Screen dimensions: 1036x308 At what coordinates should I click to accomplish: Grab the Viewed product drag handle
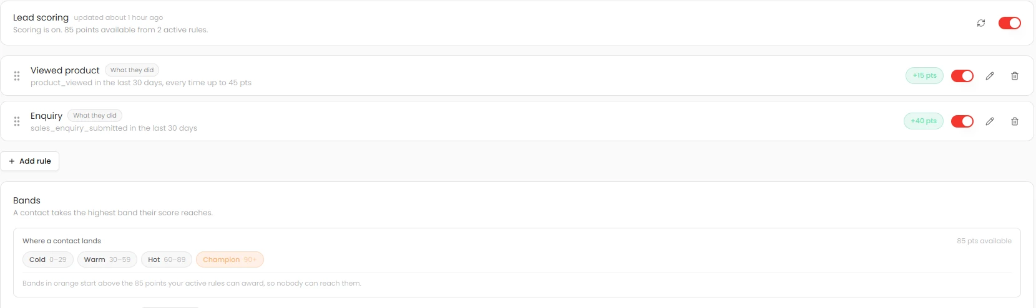(17, 76)
